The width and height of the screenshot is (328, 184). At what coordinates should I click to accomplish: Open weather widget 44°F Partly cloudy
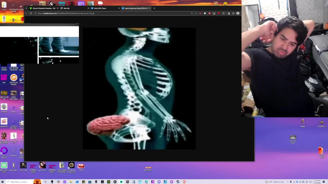pos(275,182)
